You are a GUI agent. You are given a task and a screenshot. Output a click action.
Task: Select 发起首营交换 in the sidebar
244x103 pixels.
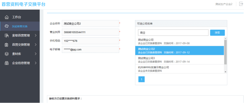[x=20, y=26]
